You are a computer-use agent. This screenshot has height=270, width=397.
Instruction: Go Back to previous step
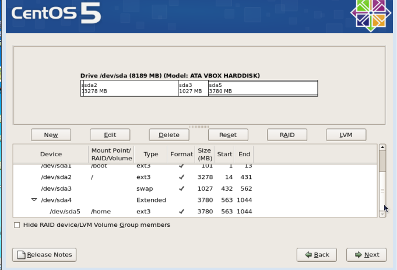pyautogui.click(x=317, y=255)
